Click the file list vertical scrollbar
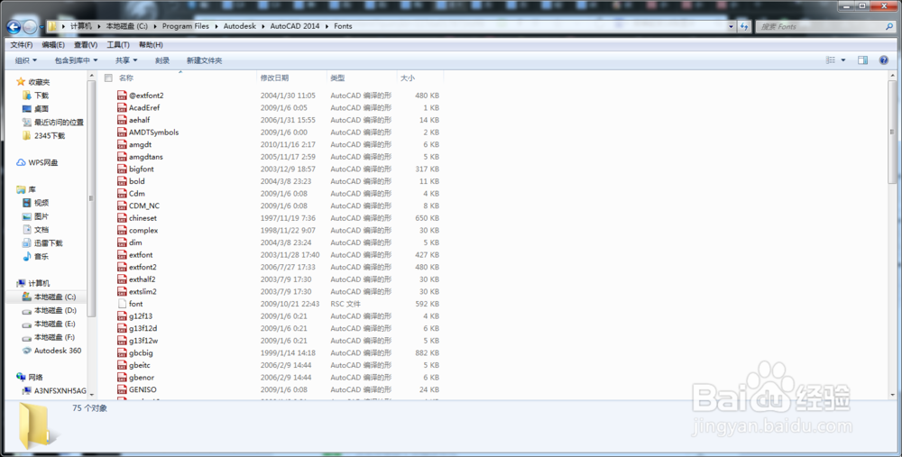 (x=892, y=133)
